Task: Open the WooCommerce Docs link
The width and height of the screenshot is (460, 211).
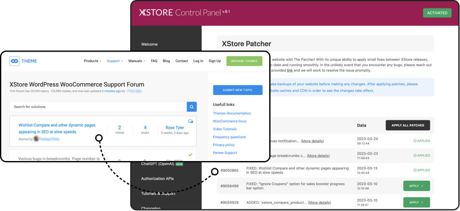Action: 230,121
